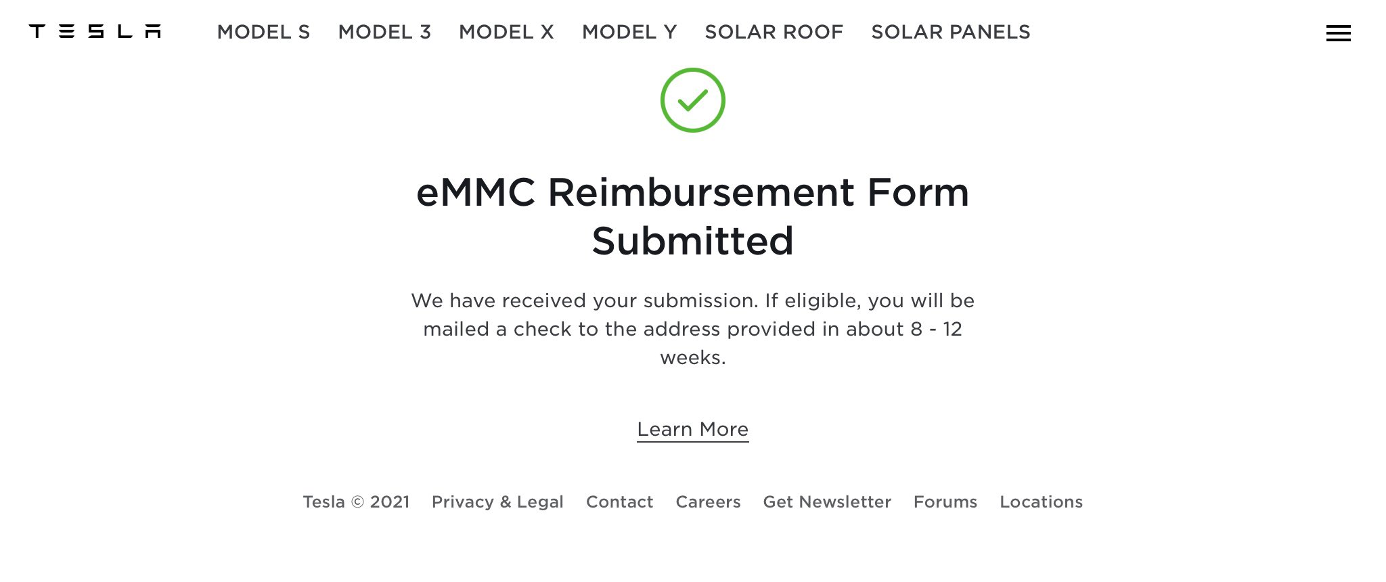Follow the Learn More link

(692, 430)
